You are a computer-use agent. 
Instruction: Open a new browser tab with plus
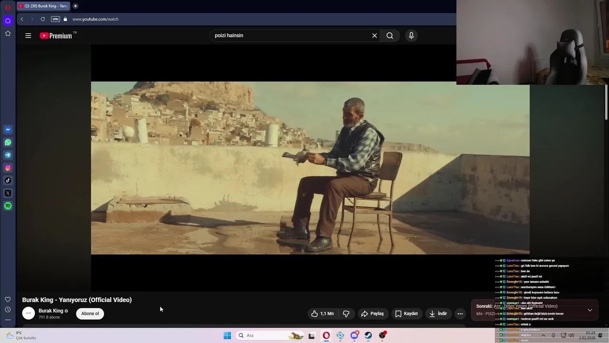[75, 6]
